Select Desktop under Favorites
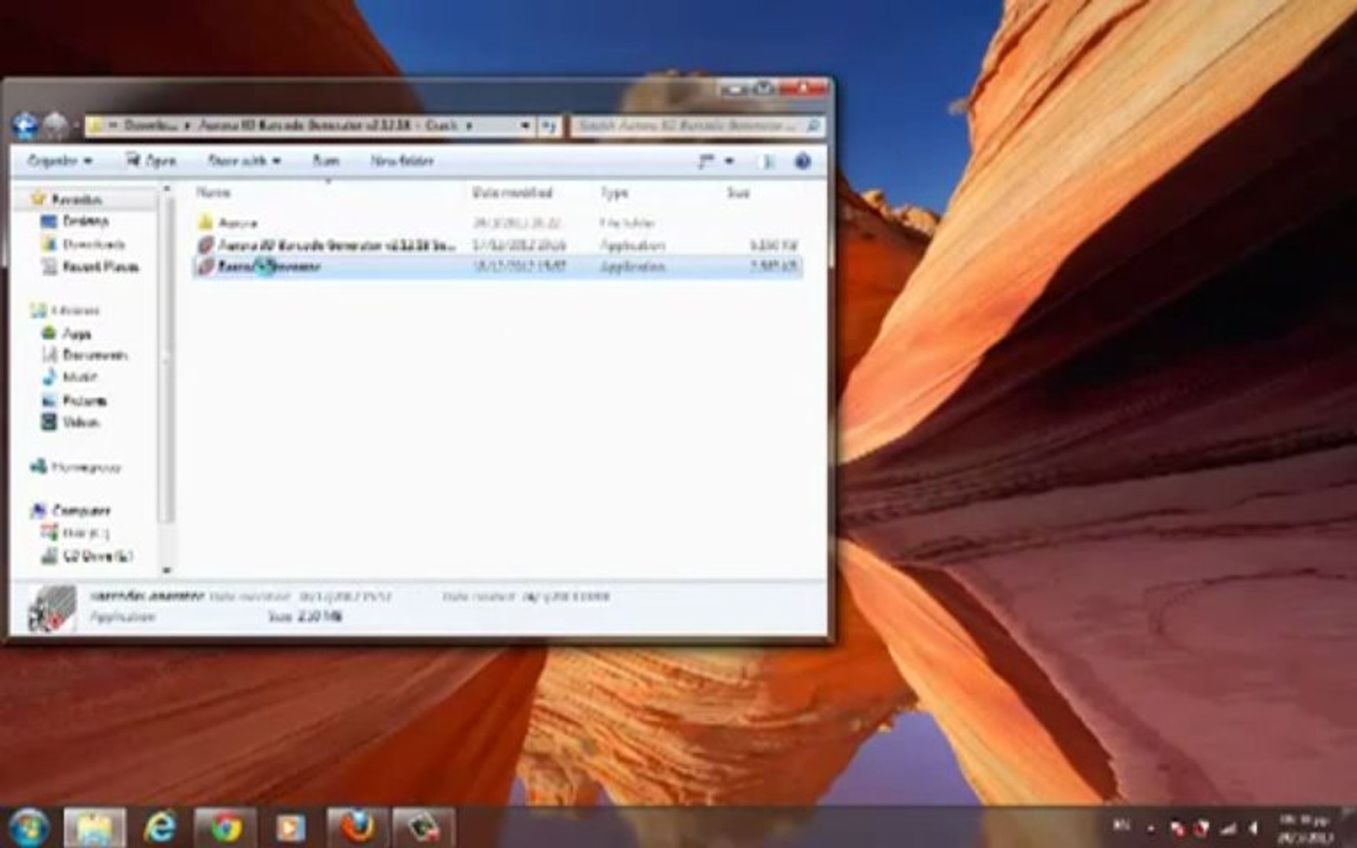1357x848 pixels. pyautogui.click(x=86, y=221)
